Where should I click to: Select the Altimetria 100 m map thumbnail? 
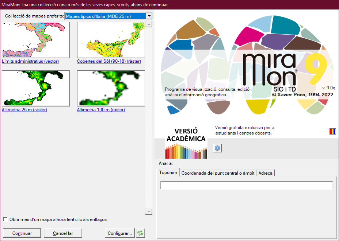tap(111, 89)
